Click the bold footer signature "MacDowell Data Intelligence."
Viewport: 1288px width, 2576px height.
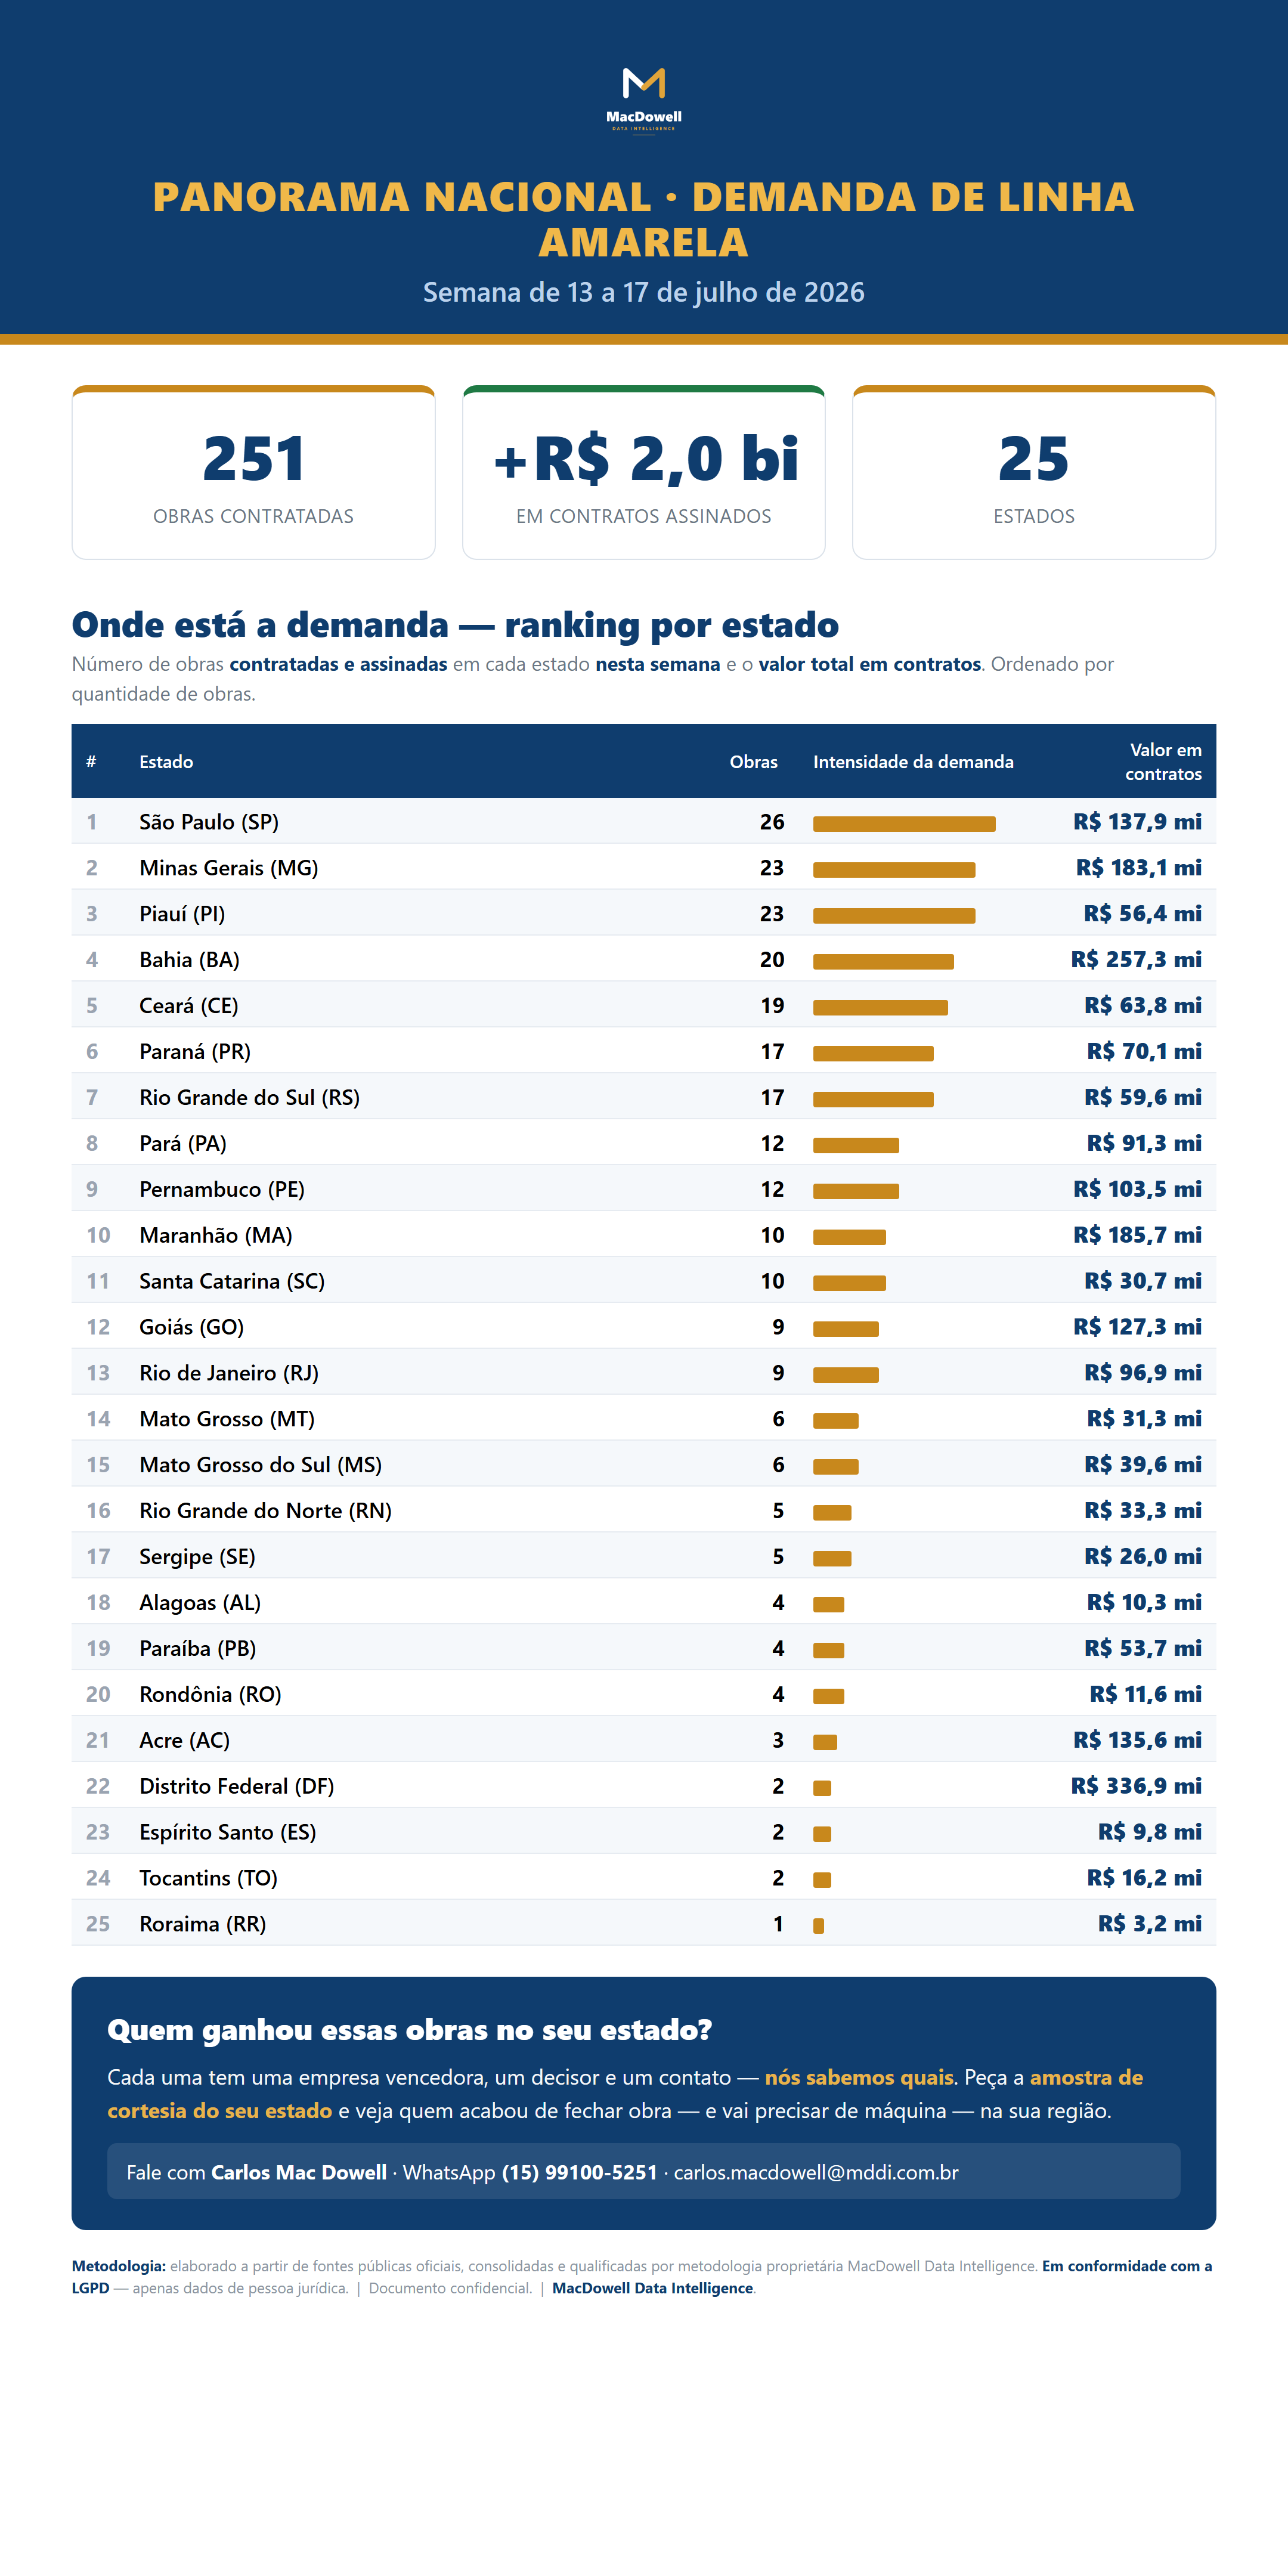654,2289
